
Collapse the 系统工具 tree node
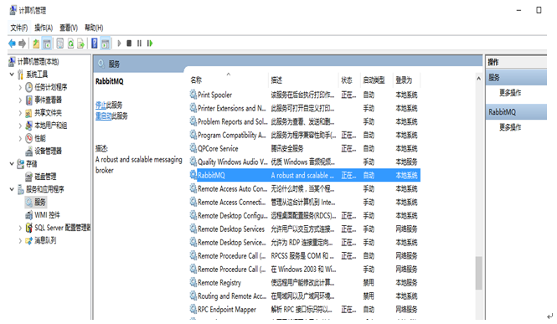point(12,75)
